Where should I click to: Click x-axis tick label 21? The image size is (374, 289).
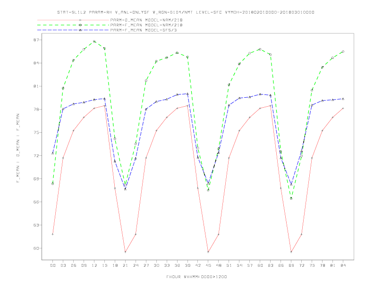(125, 265)
